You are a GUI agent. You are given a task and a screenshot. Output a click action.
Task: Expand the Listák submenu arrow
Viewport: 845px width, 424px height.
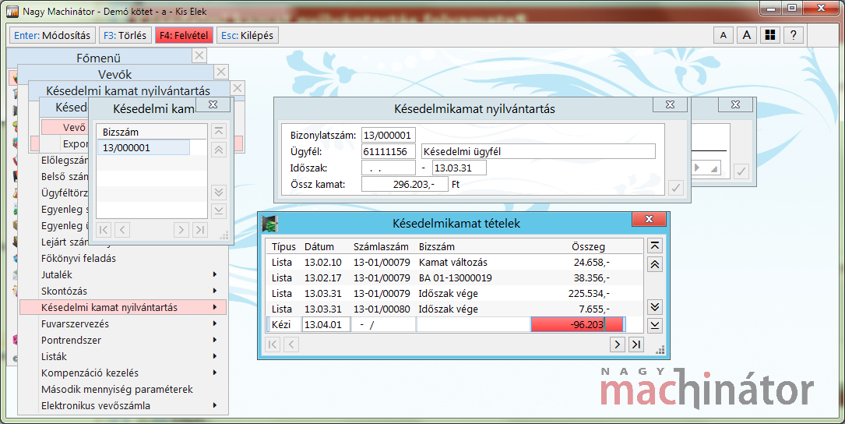(x=215, y=356)
